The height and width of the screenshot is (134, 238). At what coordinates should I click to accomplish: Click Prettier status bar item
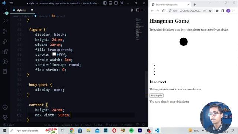pyautogui.click(x=127, y=125)
